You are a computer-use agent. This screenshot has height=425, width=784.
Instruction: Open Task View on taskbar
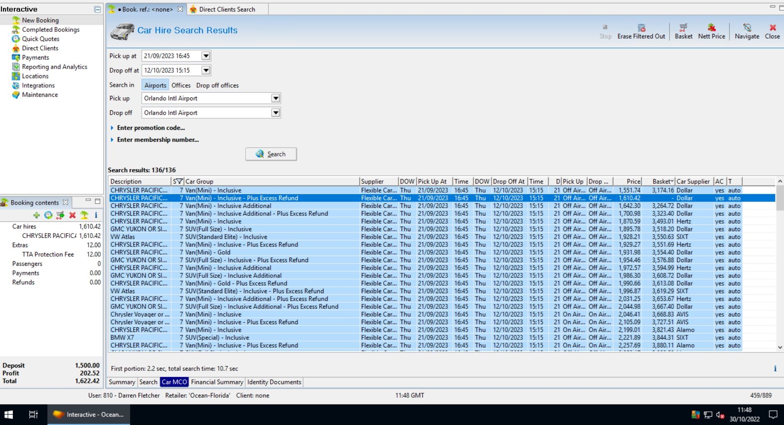coord(33,414)
